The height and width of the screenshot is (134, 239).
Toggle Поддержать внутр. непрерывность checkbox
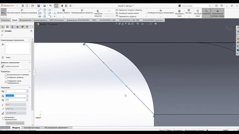point(6,82)
